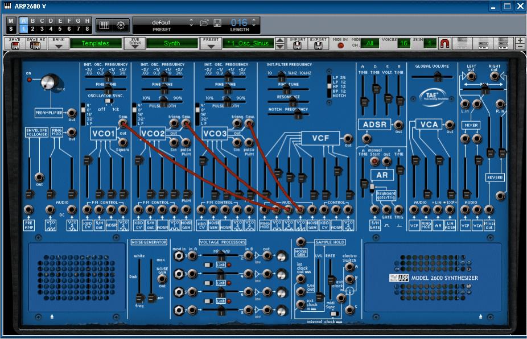Click the minus zoom button in toolbar

coord(520,47)
